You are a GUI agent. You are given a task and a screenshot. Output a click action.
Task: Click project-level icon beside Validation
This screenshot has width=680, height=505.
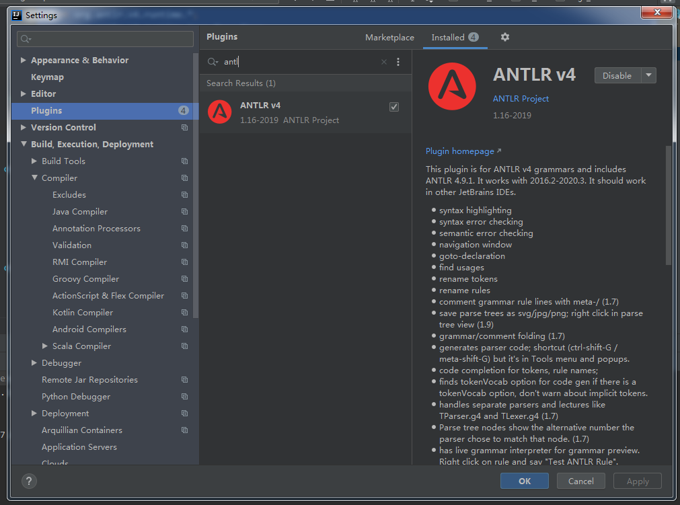(x=184, y=245)
